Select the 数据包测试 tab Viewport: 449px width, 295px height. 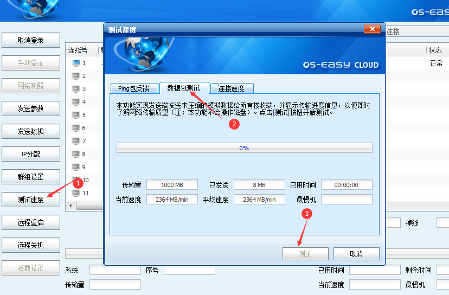(x=183, y=88)
